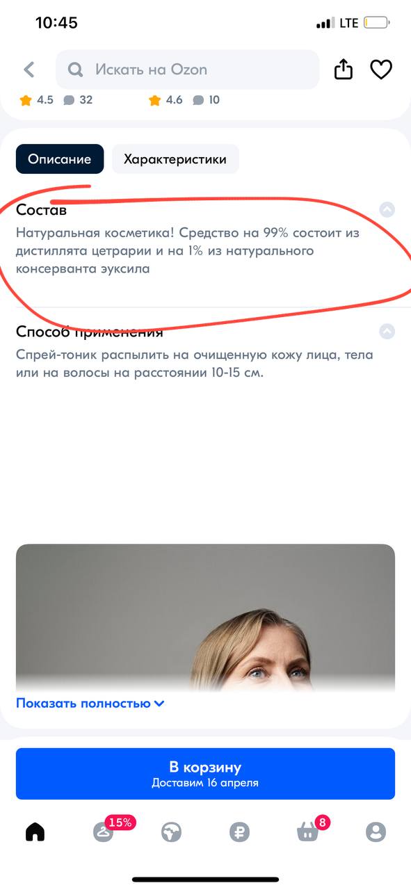411x890 pixels.
Task: Expand with Показать полностью link
Action: pos(90,703)
